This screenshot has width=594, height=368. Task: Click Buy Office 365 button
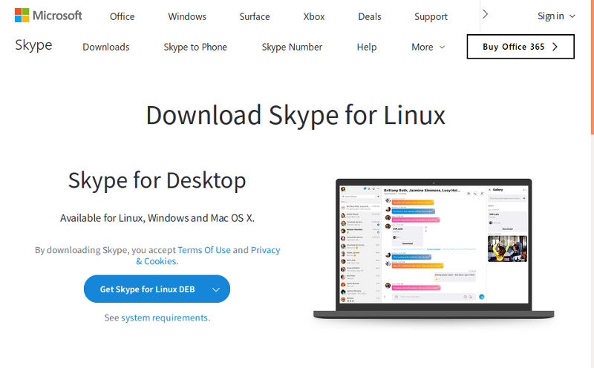coord(520,47)
